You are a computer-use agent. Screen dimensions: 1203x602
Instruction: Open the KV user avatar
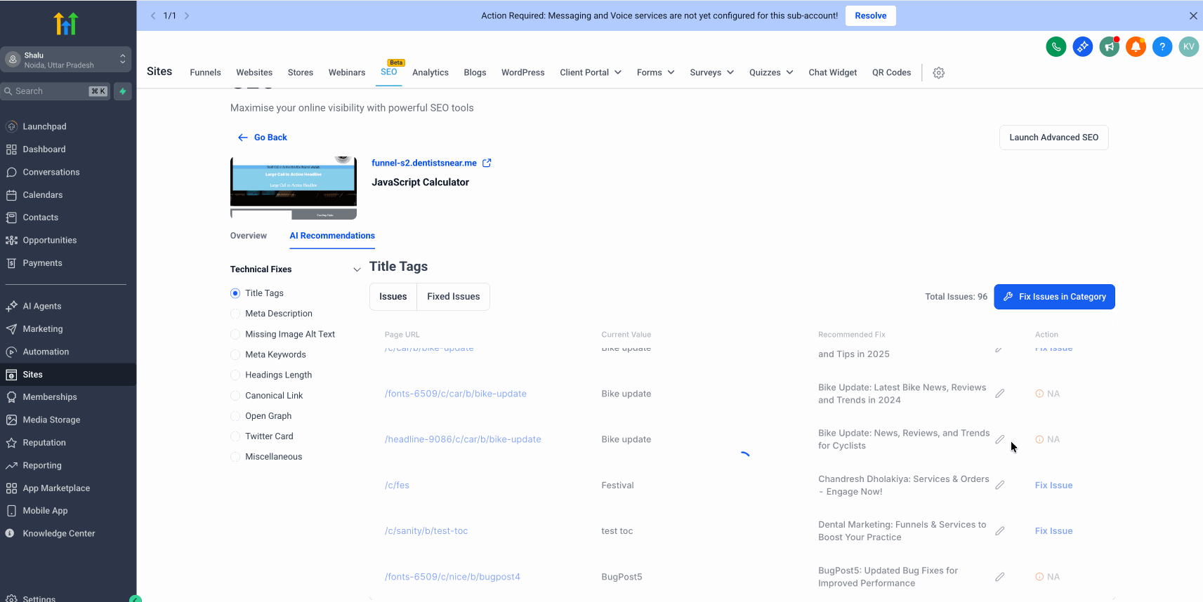(1189, 47)
